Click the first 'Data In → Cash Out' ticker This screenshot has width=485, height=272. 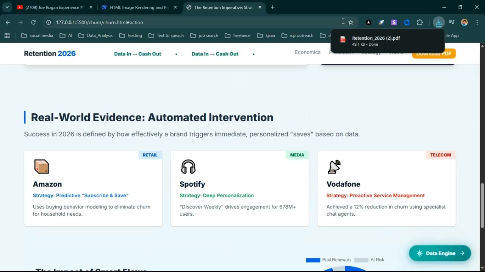138,54
